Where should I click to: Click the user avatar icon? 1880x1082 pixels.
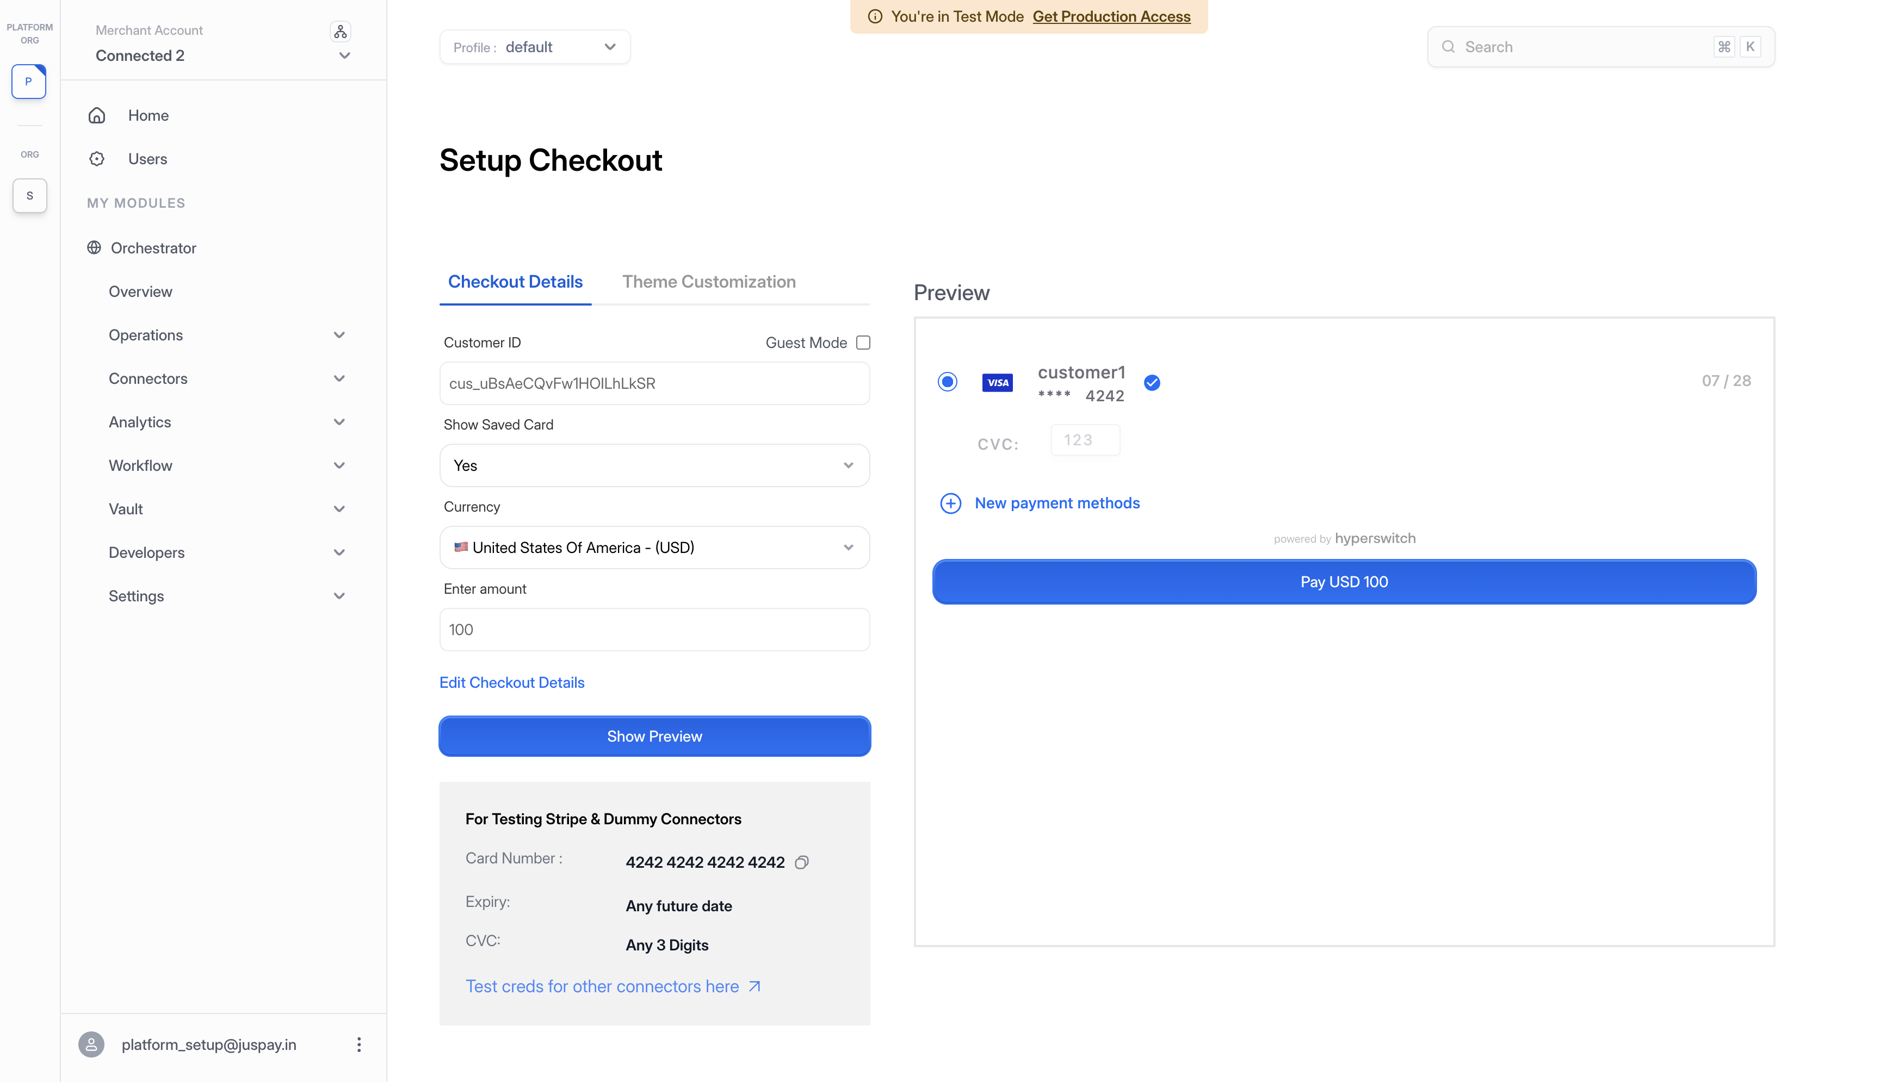pyautogui.click(x=91, y=1044)
